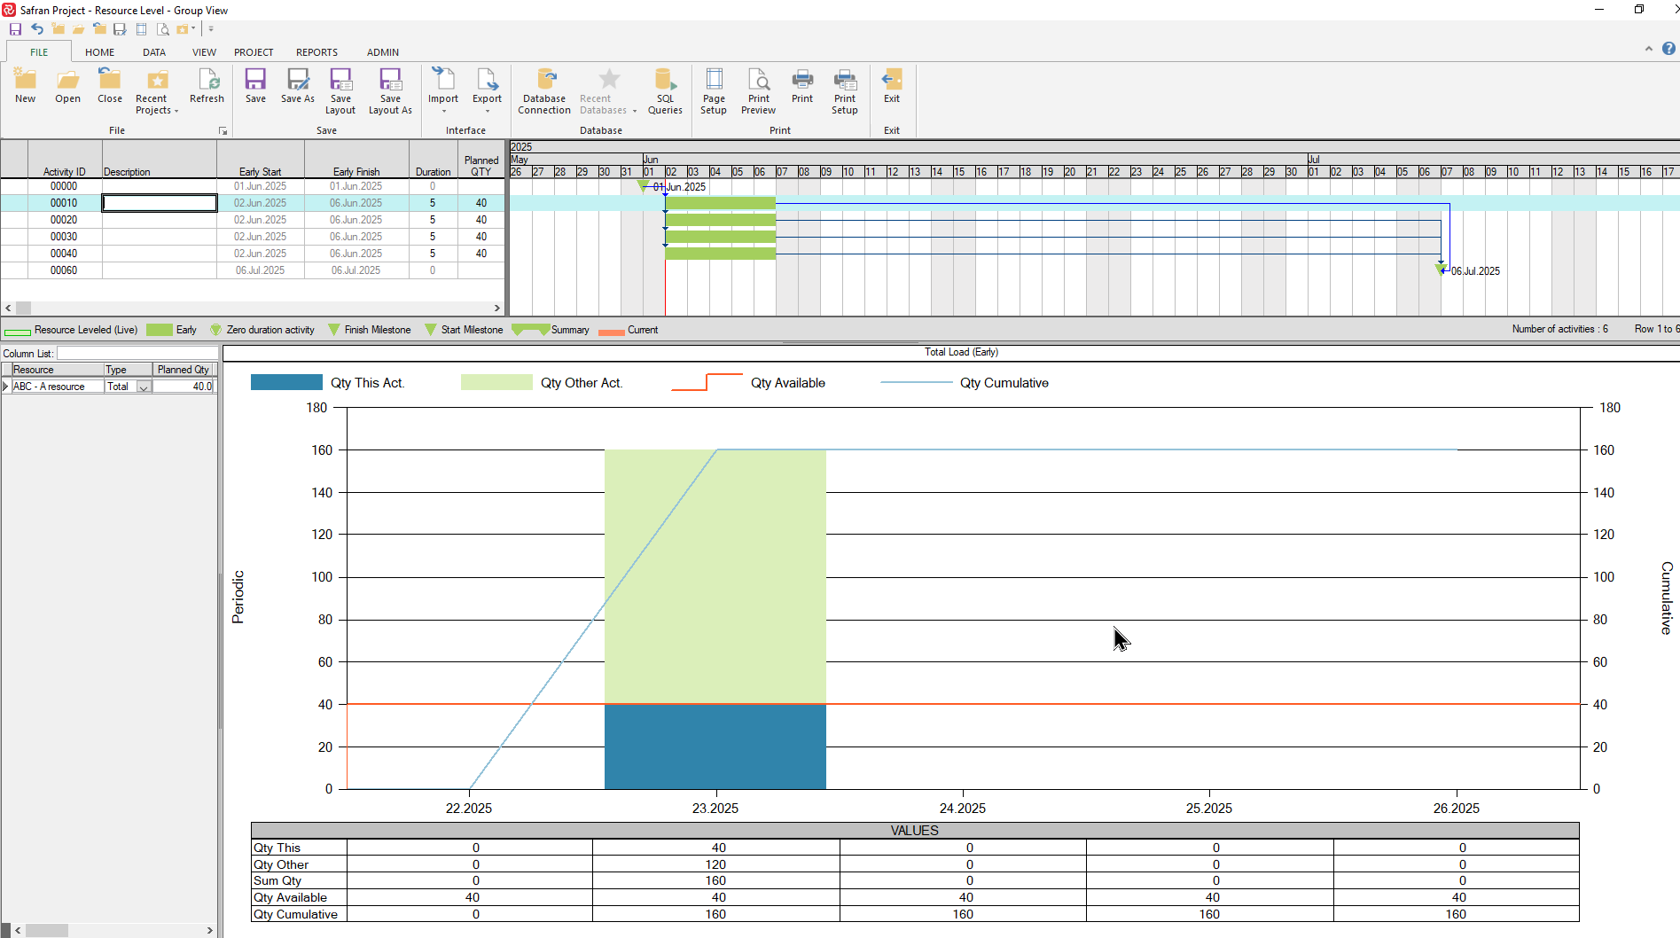This screenshot has width=1680, height=938.
Task: Click the Database Connection icon
Action: pyautogui.click(x=544, y=91)
